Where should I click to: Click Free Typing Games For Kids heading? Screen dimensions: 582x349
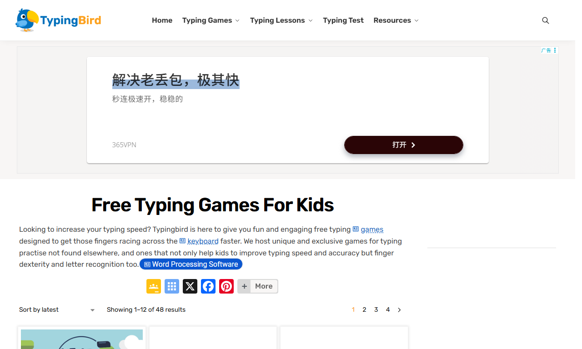pos(213,205)
